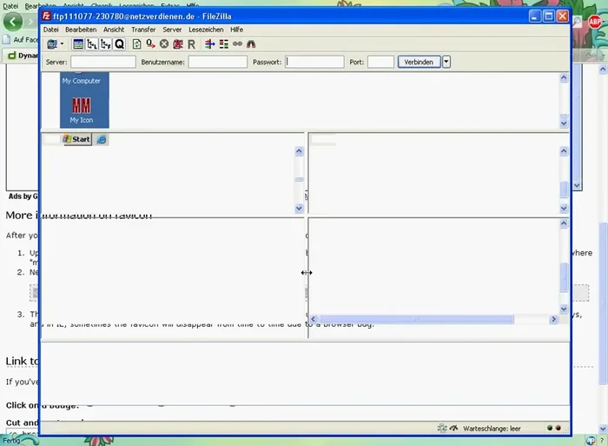
Task: Toggle synchronized browsing icon
Action: [237, 44]
